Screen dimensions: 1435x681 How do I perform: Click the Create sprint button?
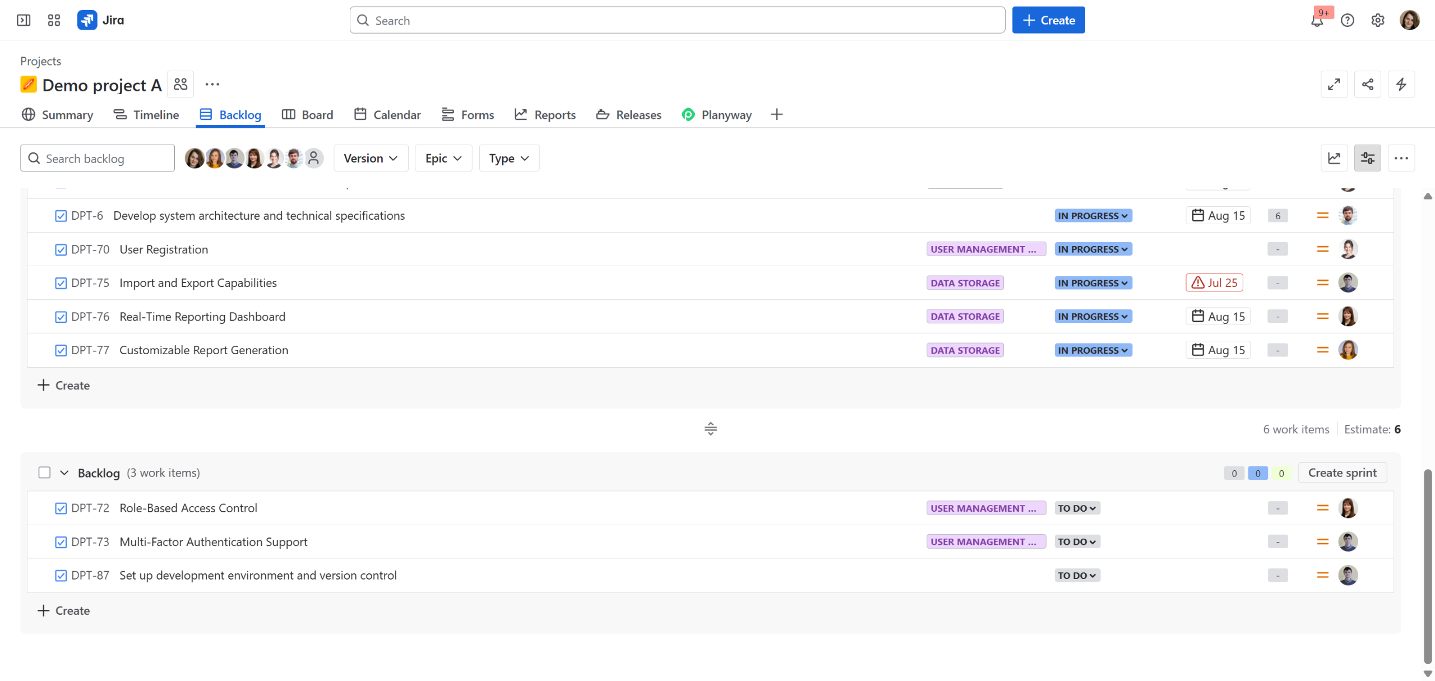(1341, 472)
